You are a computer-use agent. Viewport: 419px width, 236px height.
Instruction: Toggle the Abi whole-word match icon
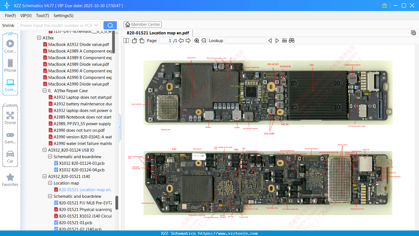tap(284, 41)
